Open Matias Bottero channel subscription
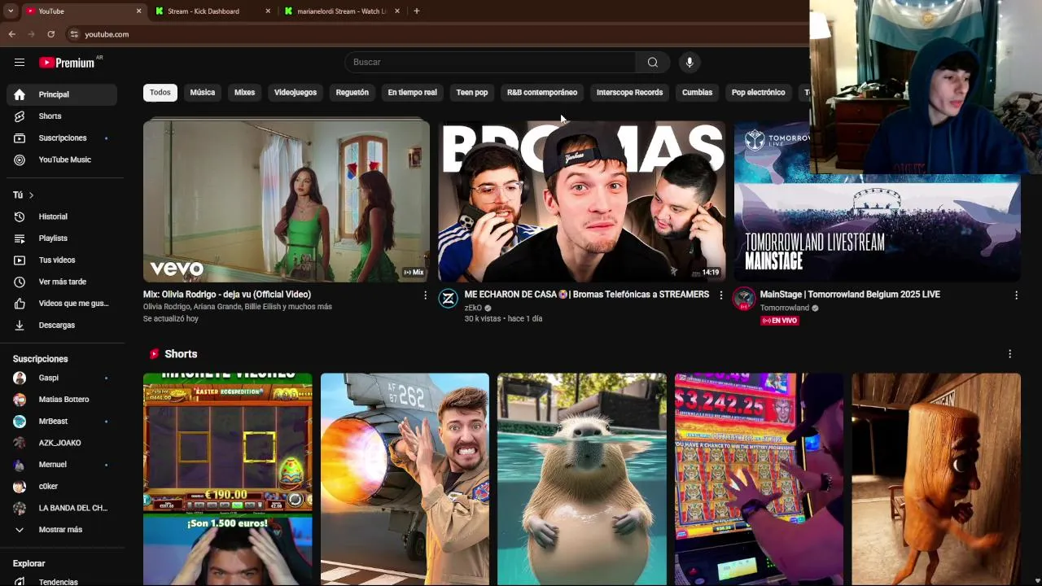Screen dimensions: 1042x586 [x=62, y=400]
